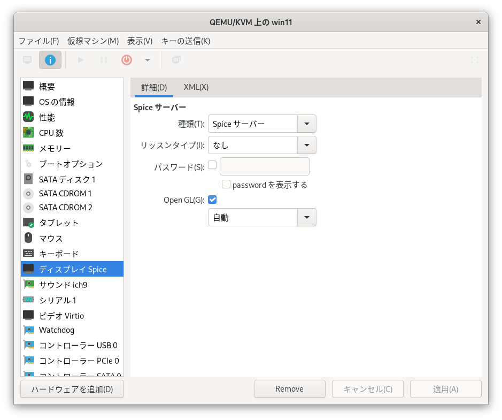Select メモリー RAM icon
This screenshot has height=420, width=502.
coord(28,148)
